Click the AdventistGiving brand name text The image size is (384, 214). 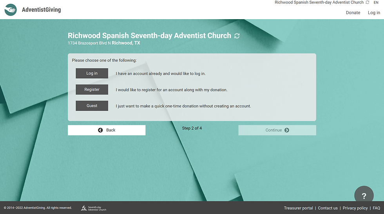coord(41,10)
